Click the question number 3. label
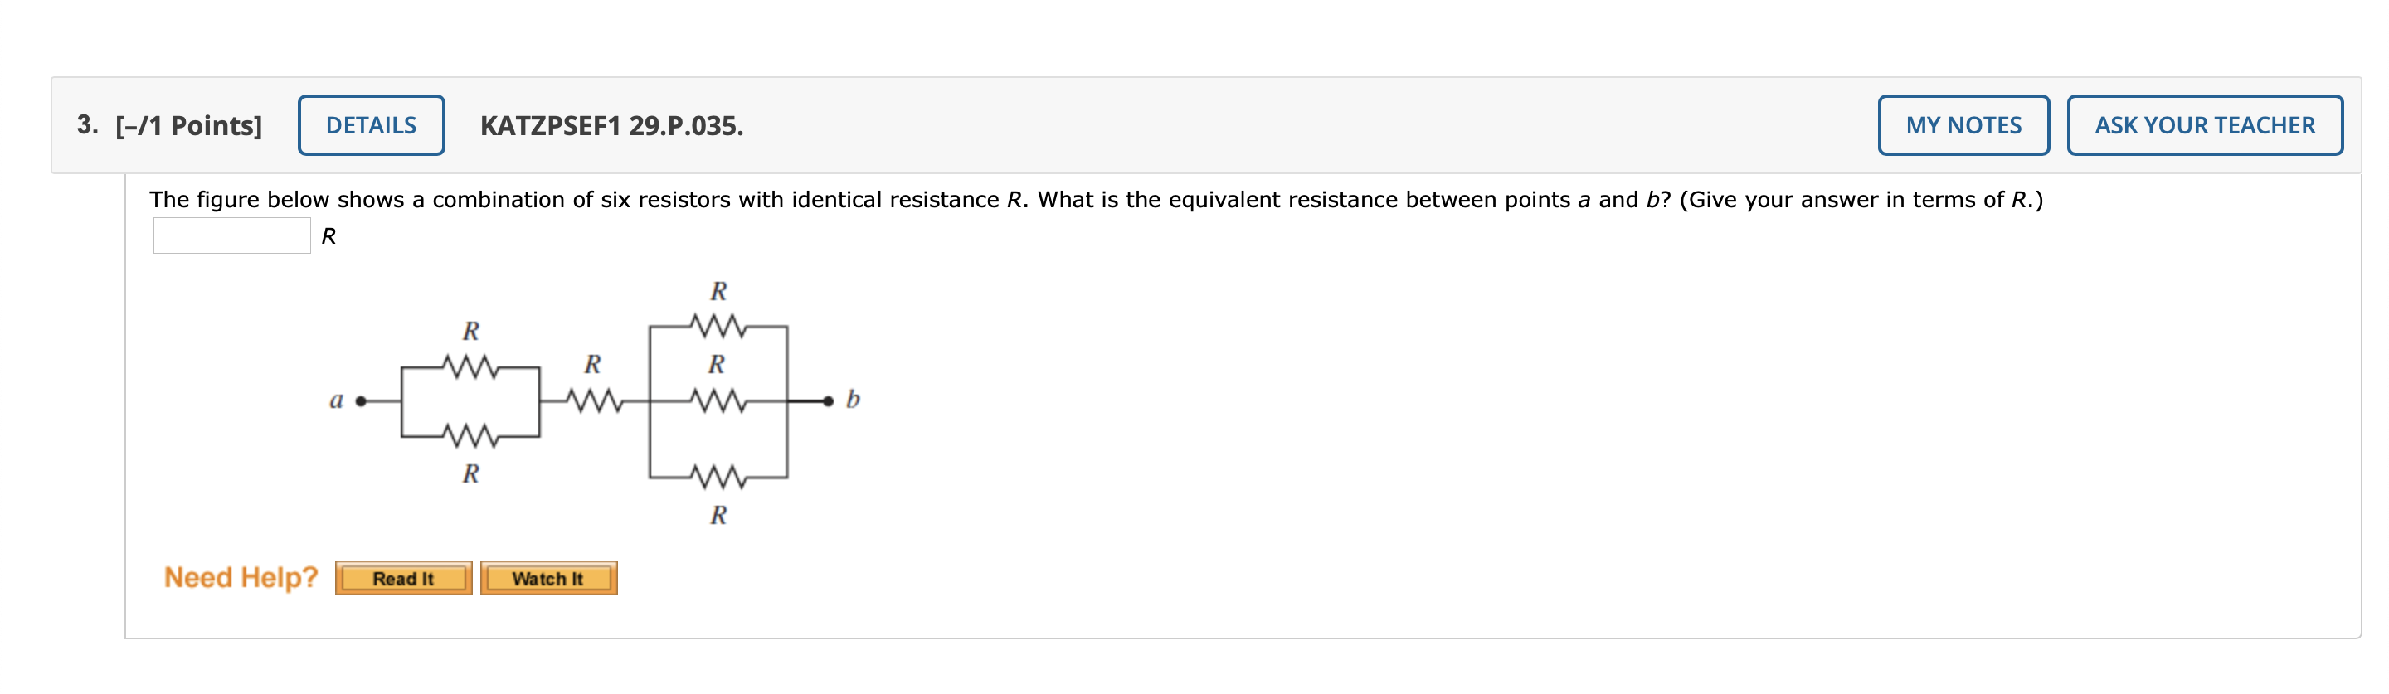 pos(87,124)
